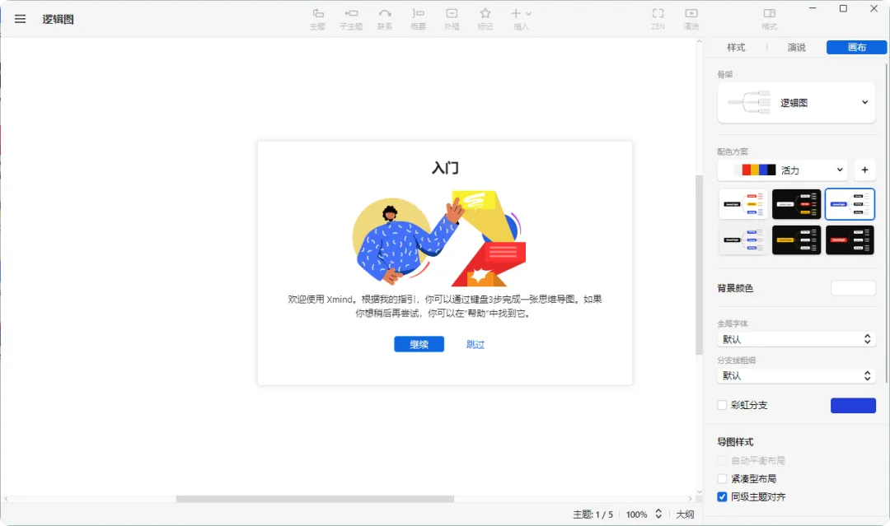Image resolution: width=890 pixels, height=526 pixels.
Task: Click the 主题: 1 / 5 status text
Action: pyautogui.click(x=593, y=514)
